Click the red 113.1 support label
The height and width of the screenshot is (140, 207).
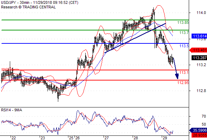pos(184,72)
